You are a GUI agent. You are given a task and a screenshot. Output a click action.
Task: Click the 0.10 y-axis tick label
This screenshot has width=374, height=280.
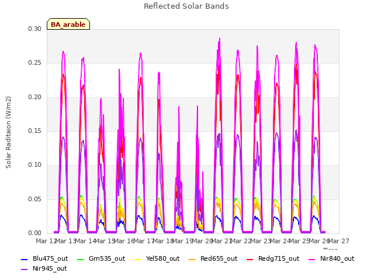coord(35,164)
